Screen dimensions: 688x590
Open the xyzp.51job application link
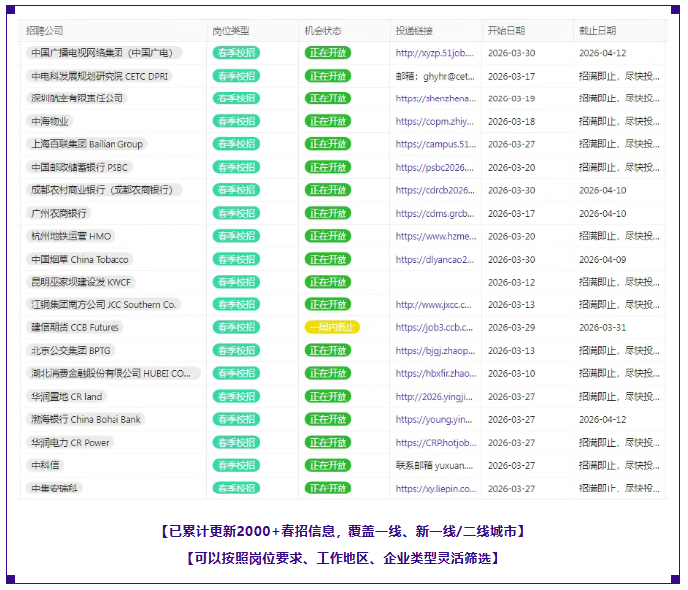[x=435, y=53]
